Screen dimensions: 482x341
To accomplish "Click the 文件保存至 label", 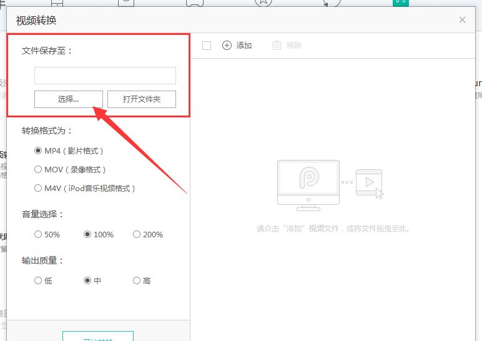I will click(x=47, y=51).
